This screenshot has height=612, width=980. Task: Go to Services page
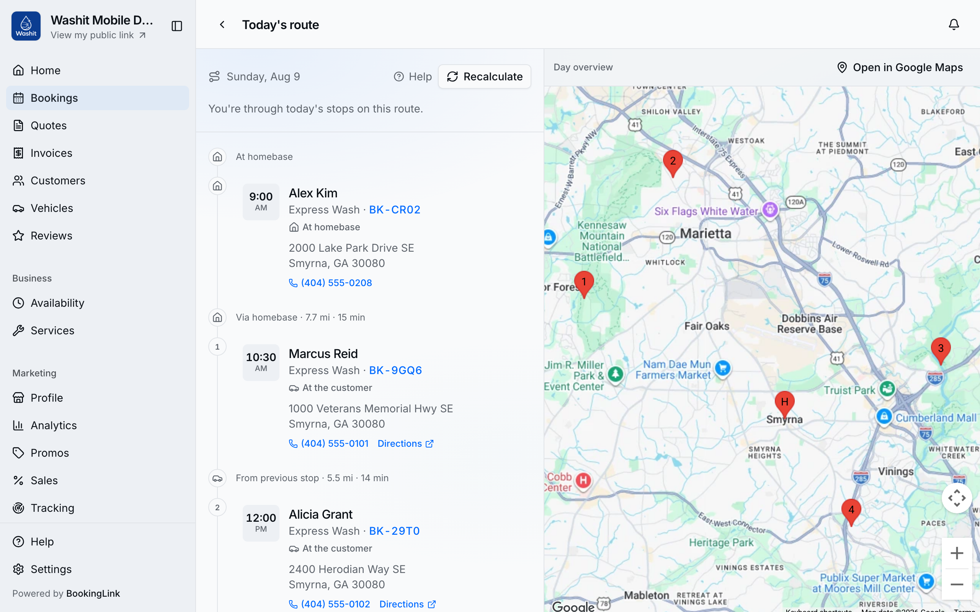click(98, 330)
